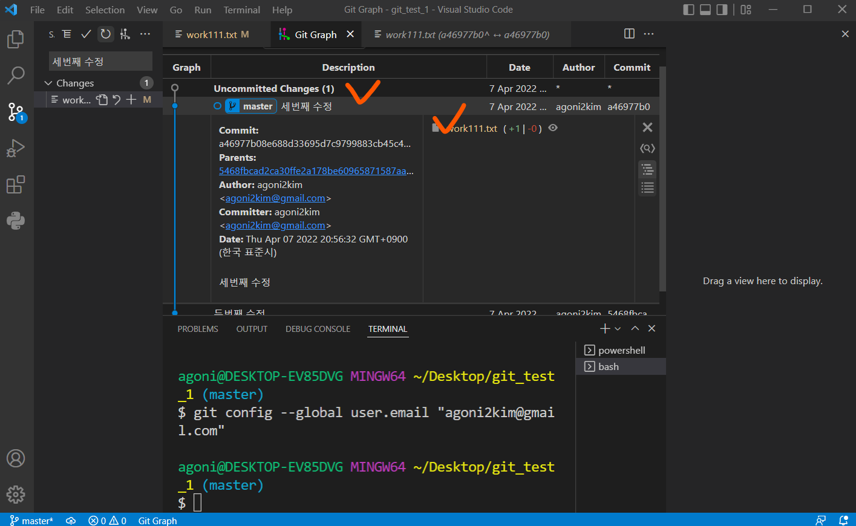
Task: Switch file view to File Tree
Action: click(647, 169)
